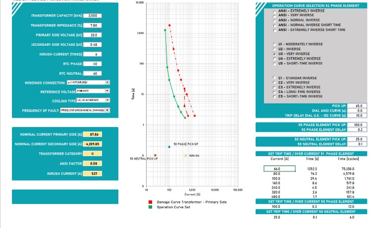Click the Transformer Capacity kVA input field
The width and height of the screenshot is (374, 228).
pyautogui.click(x=93, y=16)
